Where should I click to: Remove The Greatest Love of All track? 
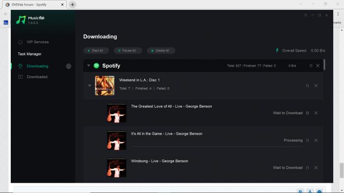pos(316,113)
